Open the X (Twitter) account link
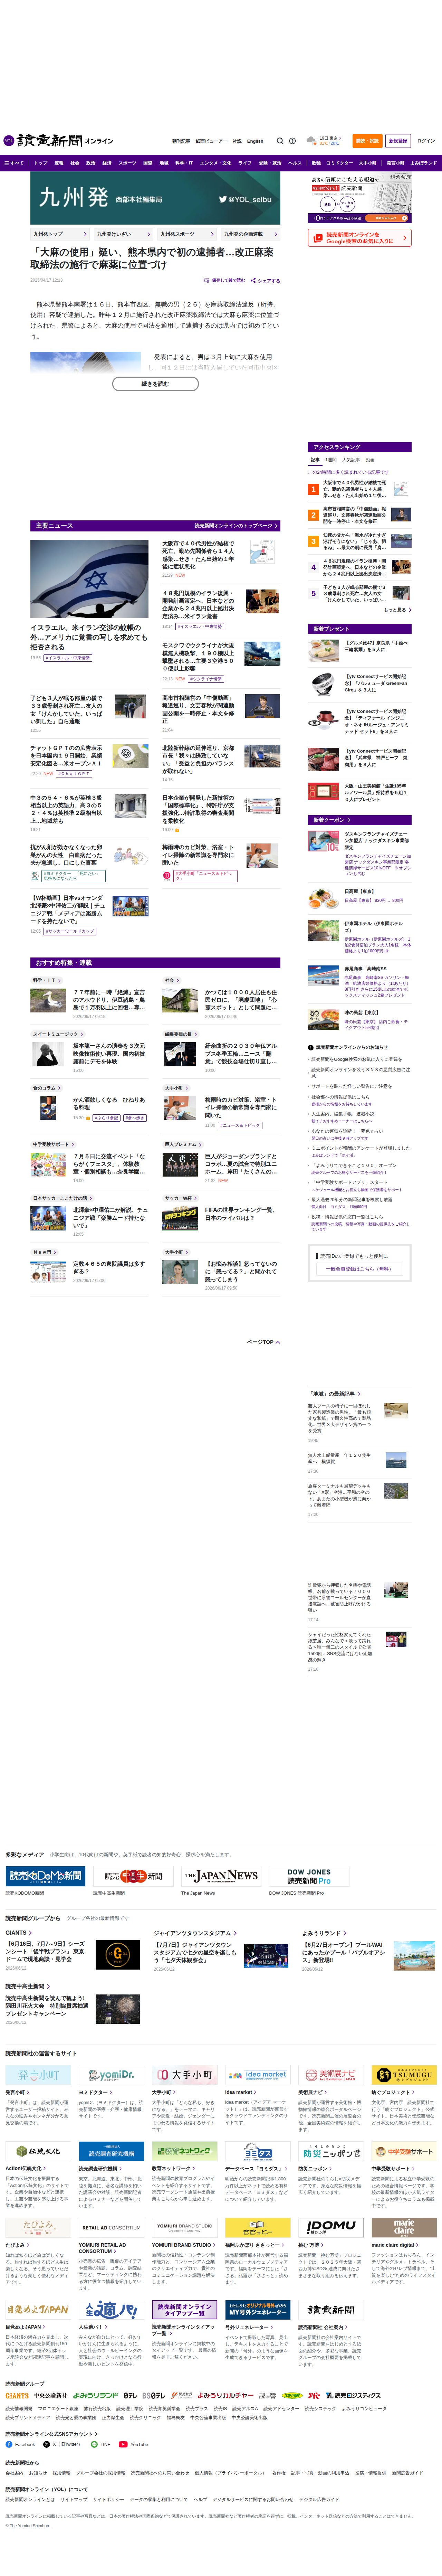The image size is (442, 2576). pos(62,2444)
